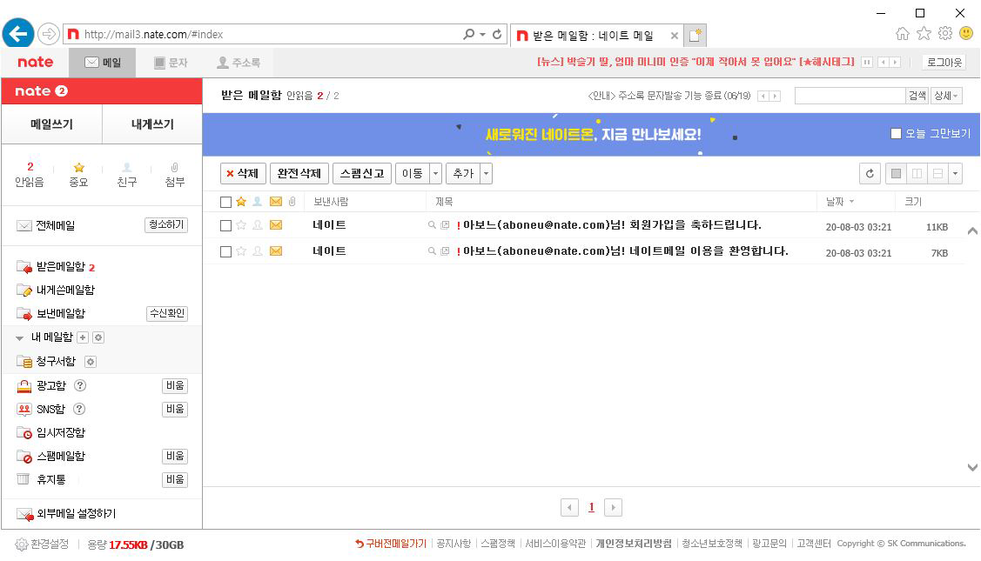Open 네이트메일 이용 mail in new window icon

(445, 251)
